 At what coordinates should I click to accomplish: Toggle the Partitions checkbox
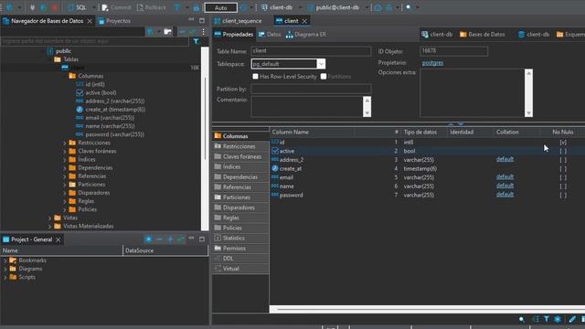coord(324,77)
